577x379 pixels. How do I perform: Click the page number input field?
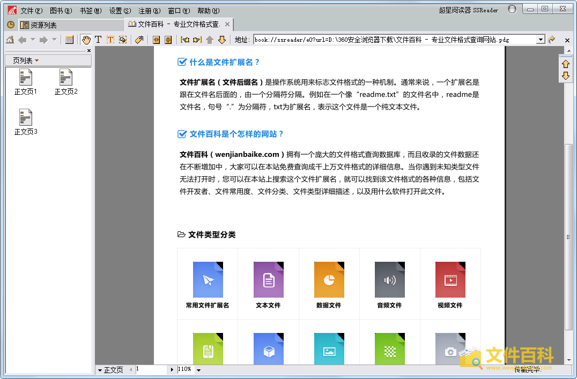[150, 369]
